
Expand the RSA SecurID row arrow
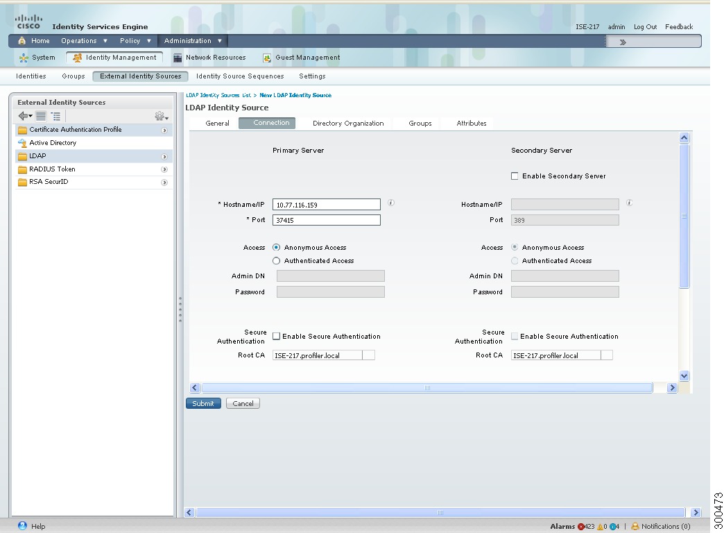click(164, 183)
